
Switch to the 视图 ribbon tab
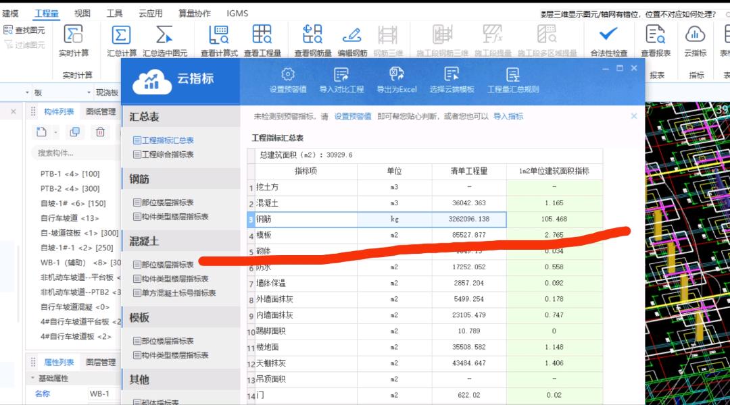coord(82,13)
